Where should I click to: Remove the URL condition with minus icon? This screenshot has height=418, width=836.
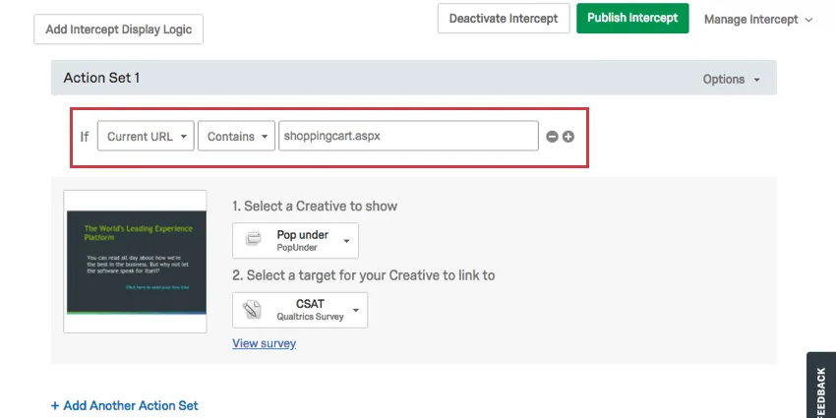coord(553,137)
